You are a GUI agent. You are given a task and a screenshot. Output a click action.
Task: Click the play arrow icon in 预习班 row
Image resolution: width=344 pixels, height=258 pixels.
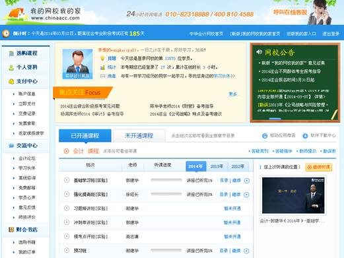tap(246, 251)
